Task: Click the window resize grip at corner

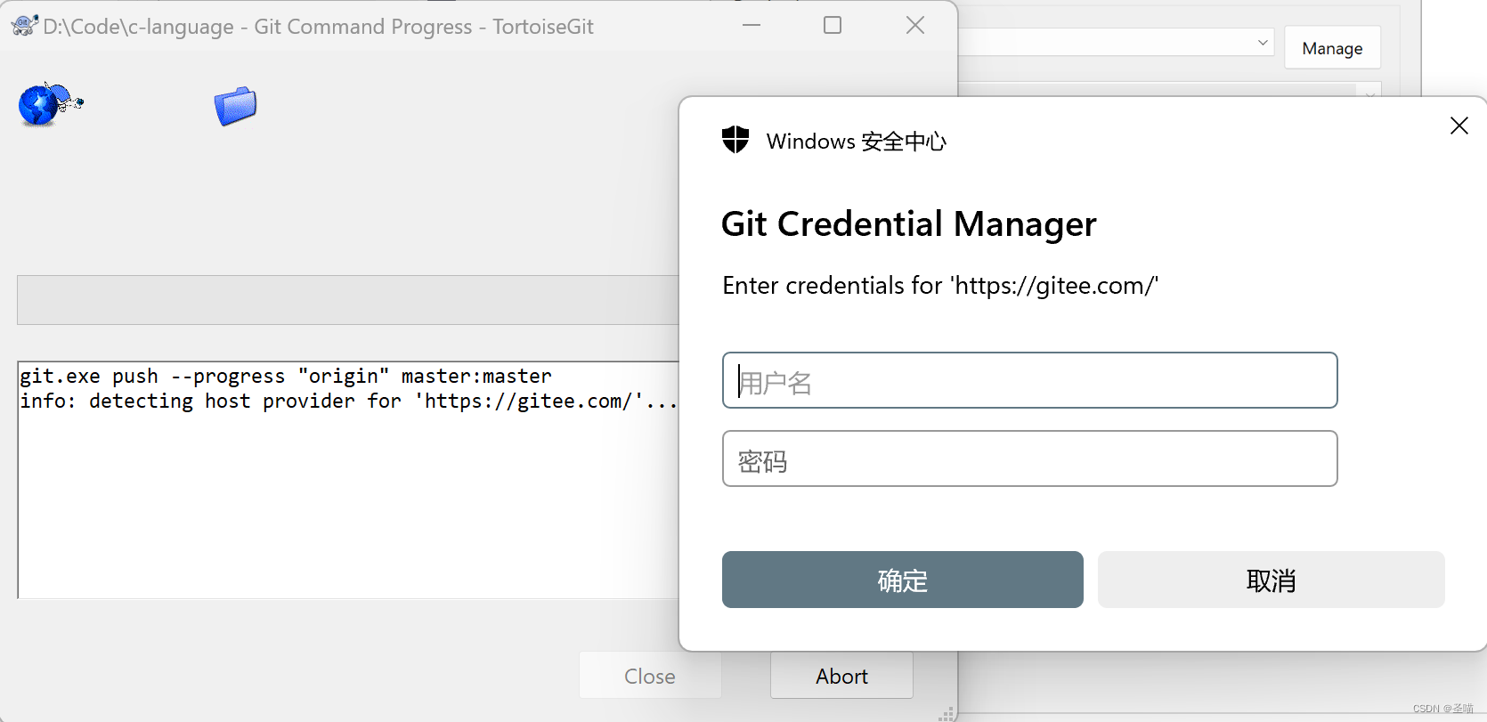Action: click(x=947, y=713)
